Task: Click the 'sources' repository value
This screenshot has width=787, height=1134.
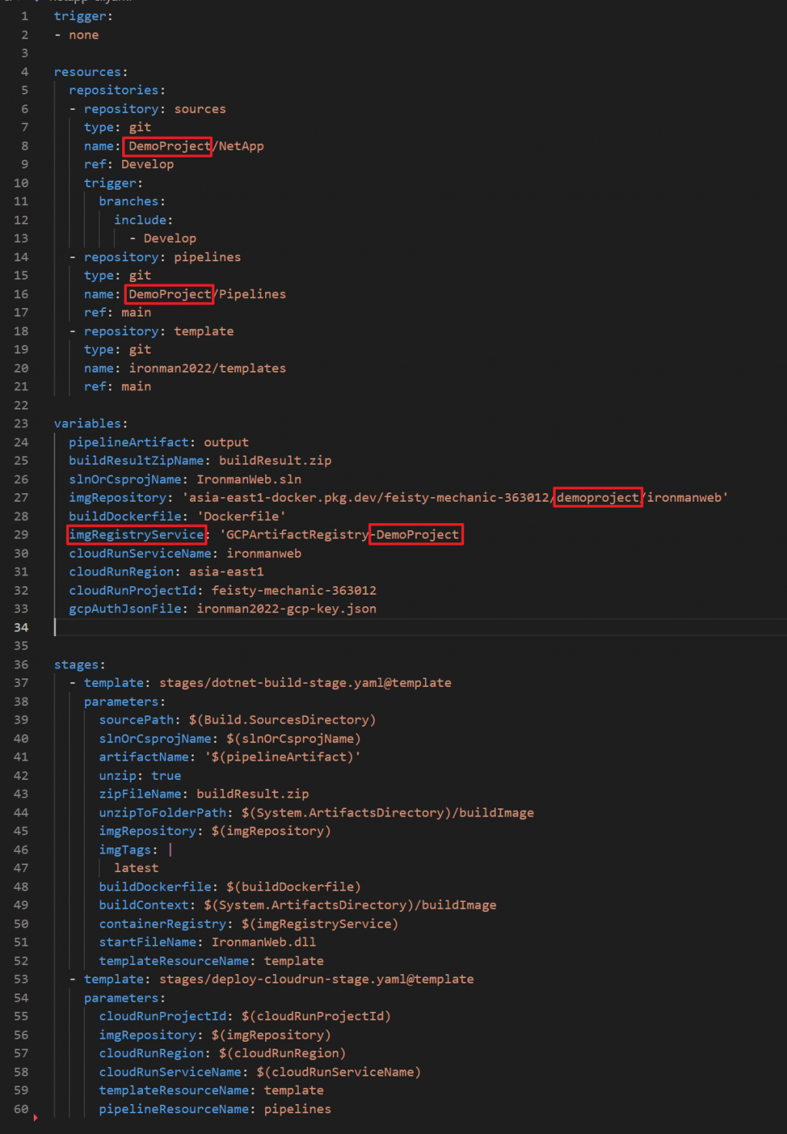Action: coord(200,109)
